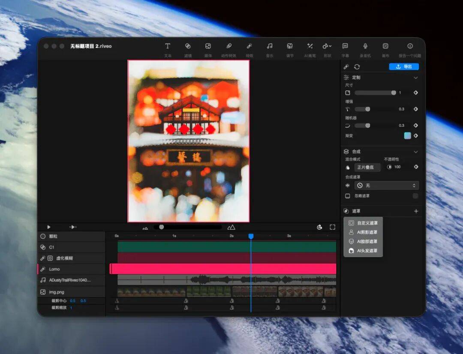Click the reset refresh icon beside 导出
Viewport: 463px width, 354px height.
click(x=357, y=67)
